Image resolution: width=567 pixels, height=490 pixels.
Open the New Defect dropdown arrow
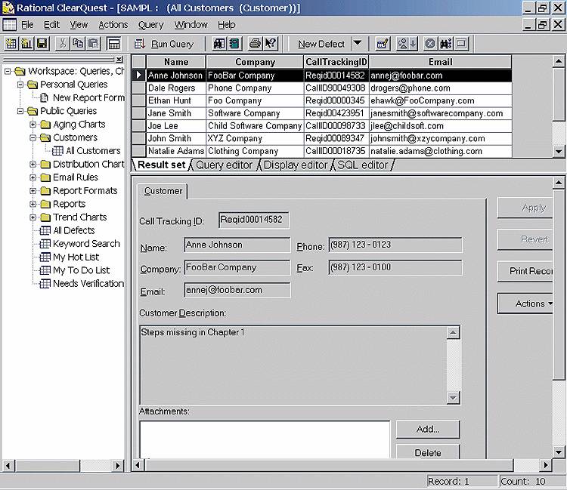click(357, 44)
